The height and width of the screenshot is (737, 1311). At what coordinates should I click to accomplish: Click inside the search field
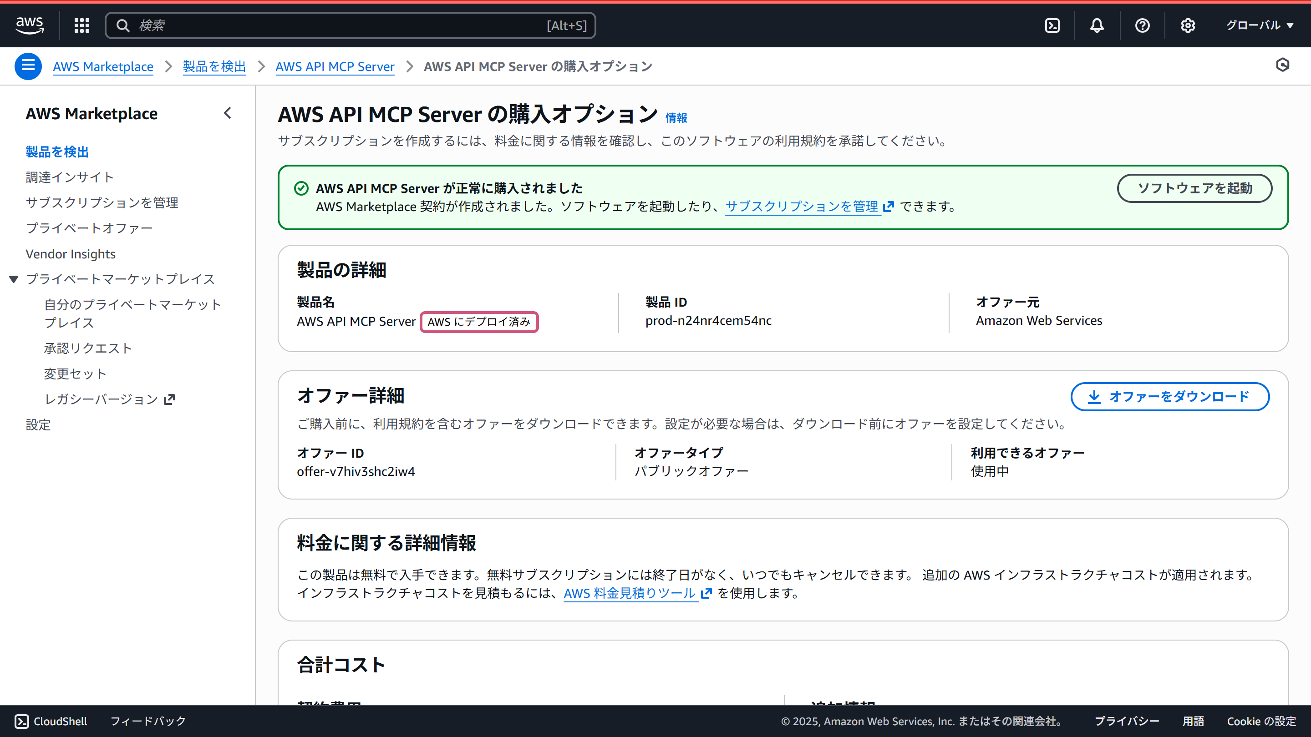[351, 25]
